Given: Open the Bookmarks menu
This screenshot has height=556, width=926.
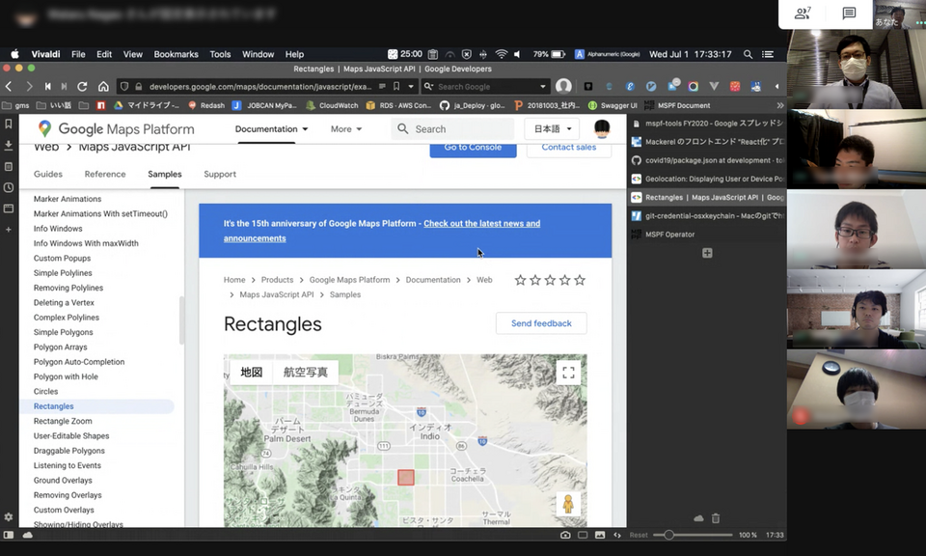Looking at the screenshot, I should pyautogui.click(x=176, y=54).
